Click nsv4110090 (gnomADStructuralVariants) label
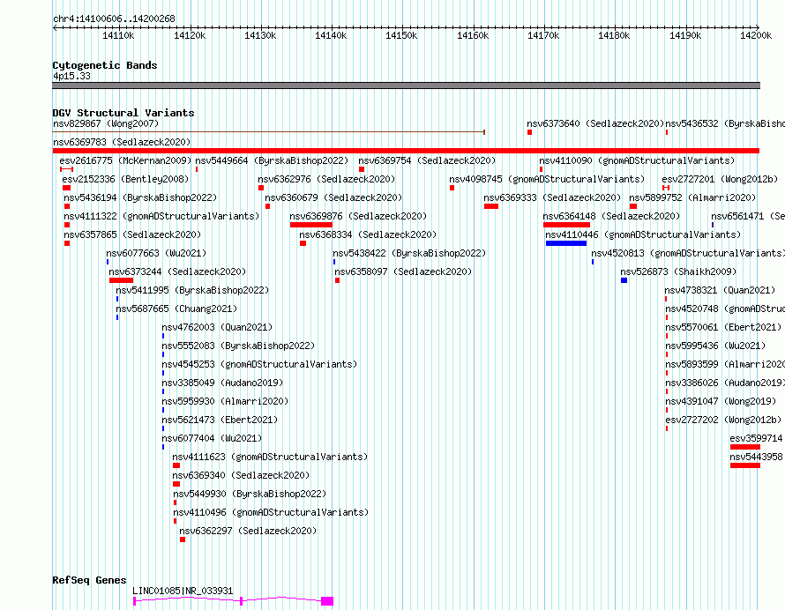785x610 pixels. [x=637, y=160]
